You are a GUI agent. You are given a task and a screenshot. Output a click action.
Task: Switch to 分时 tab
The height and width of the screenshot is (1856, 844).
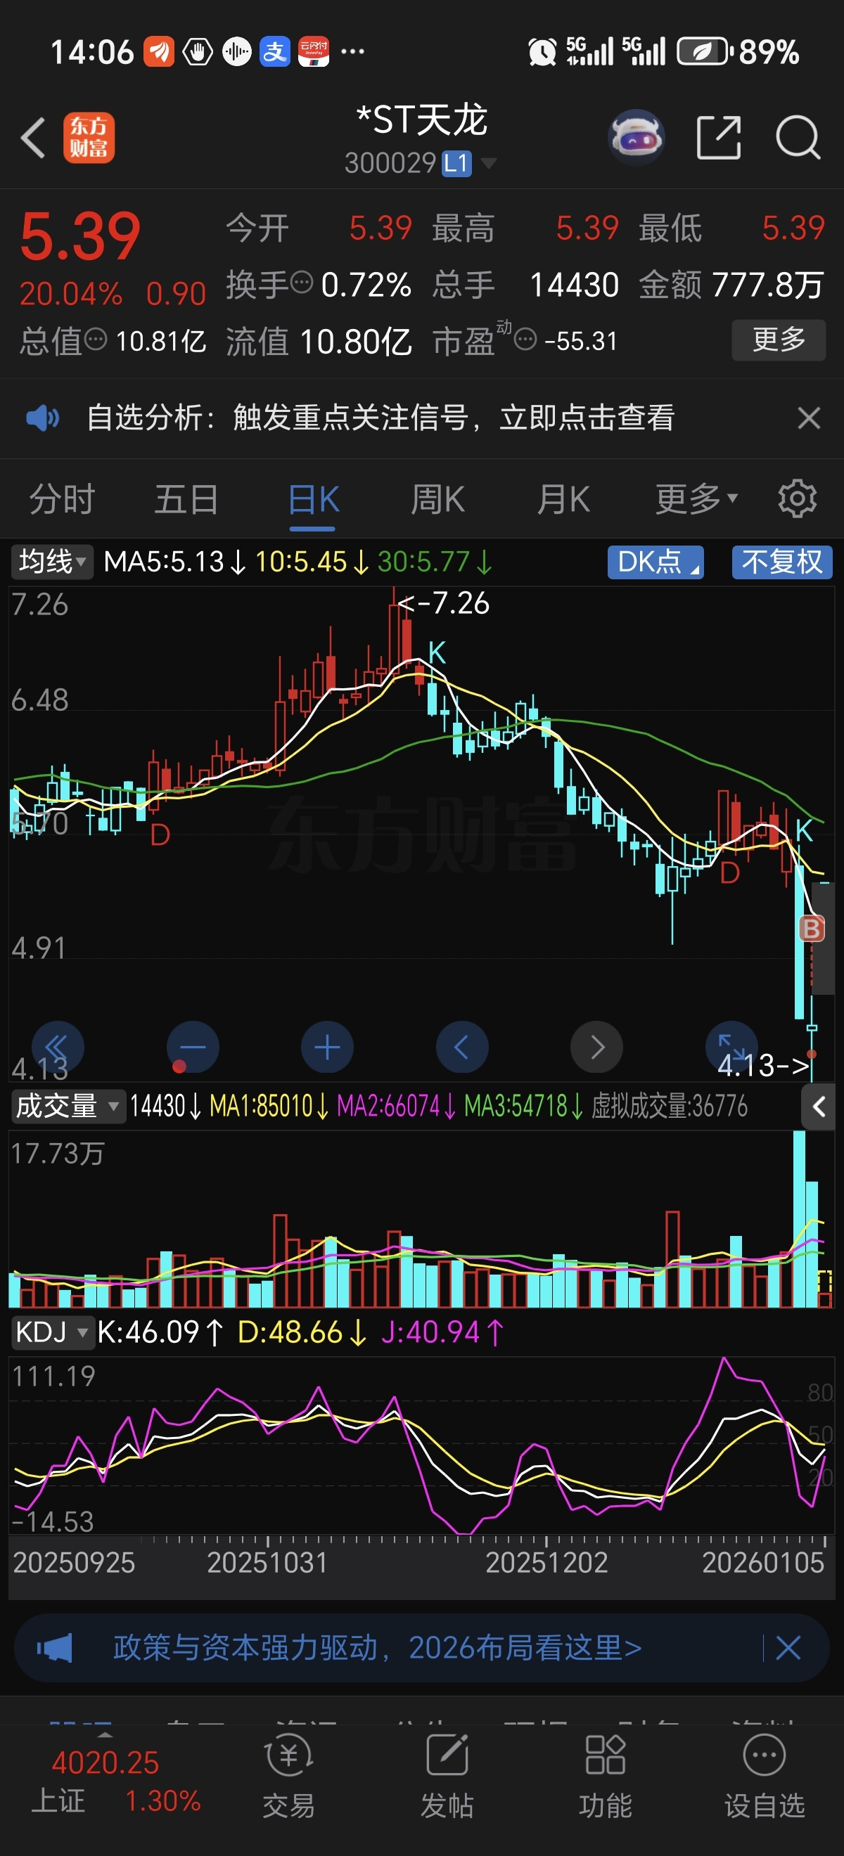[x=62, y=498]
